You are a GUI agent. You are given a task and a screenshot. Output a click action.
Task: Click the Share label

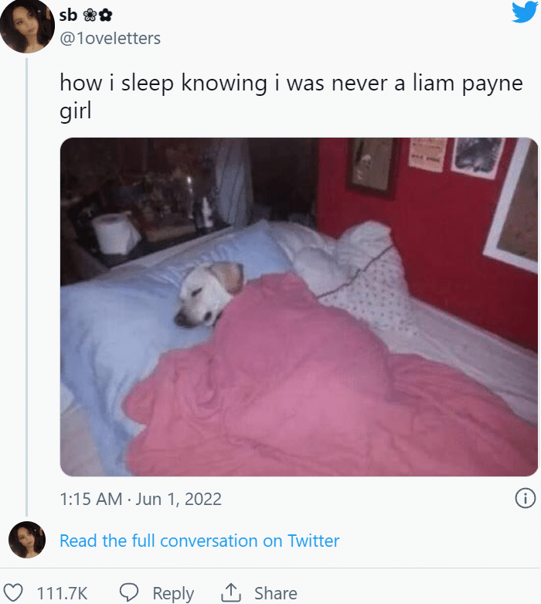pos(276,593)
